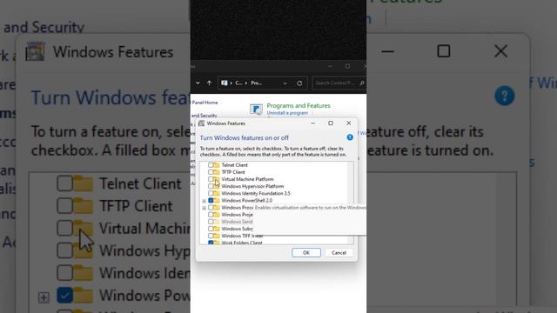Open the 'and Security' sidebar link in the small window
The height and width of the screenshot is (313, 557).
[x=204, y=116]
